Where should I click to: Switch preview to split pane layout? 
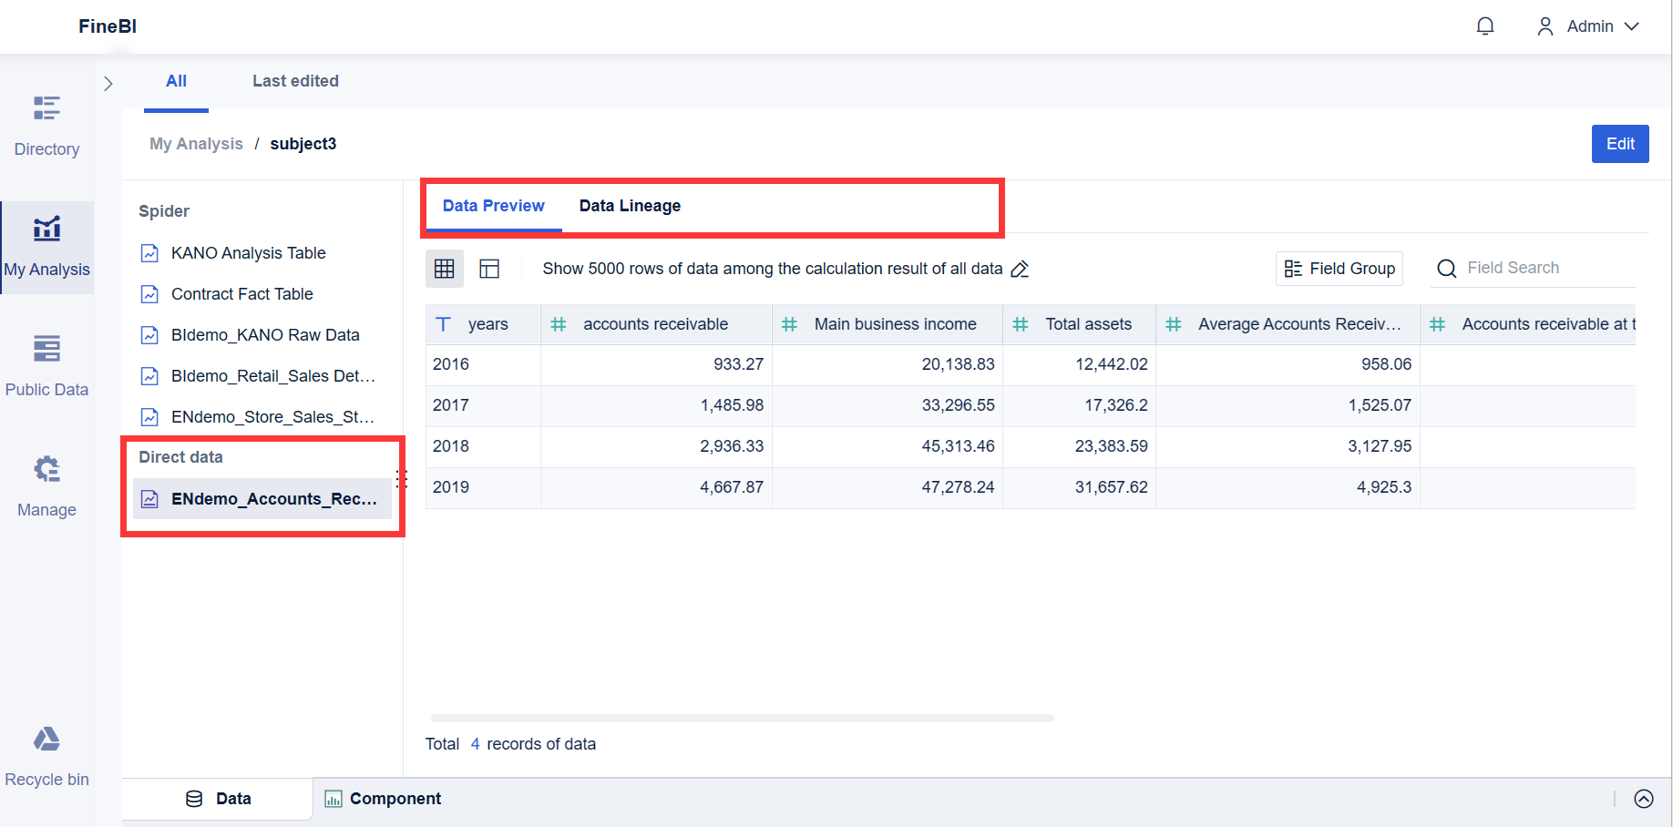[489, 268]
